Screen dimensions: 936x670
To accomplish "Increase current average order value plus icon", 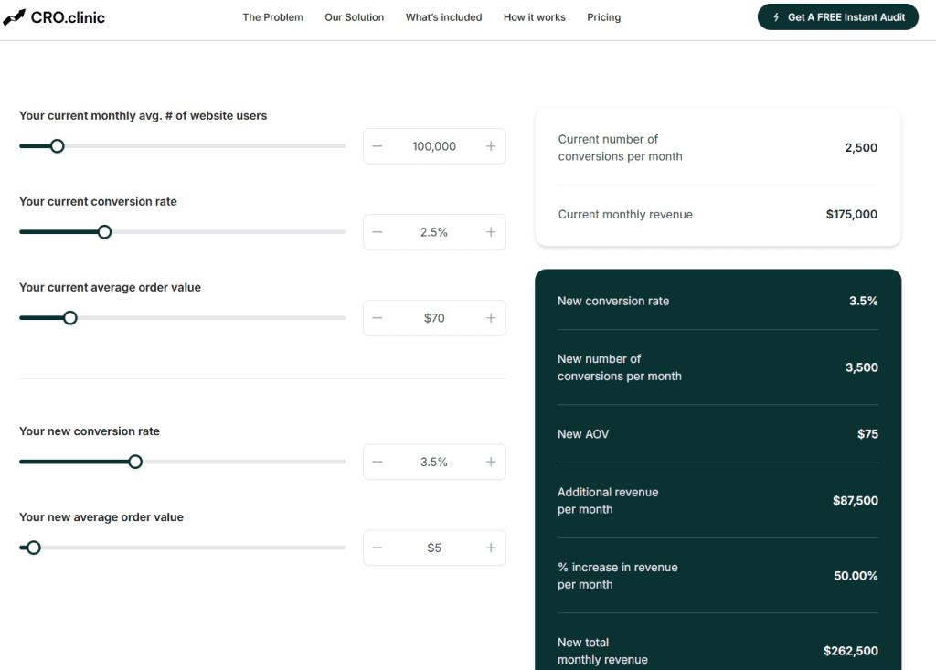I will click(x=491, y=318).
